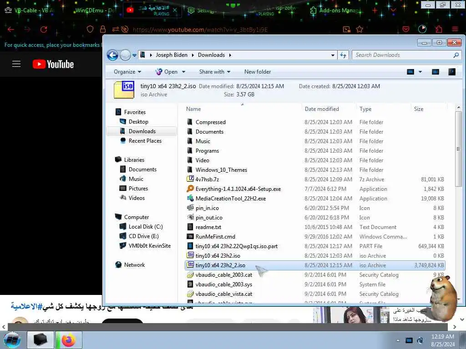Expand the address bar history dropdown

pos(333,55)
